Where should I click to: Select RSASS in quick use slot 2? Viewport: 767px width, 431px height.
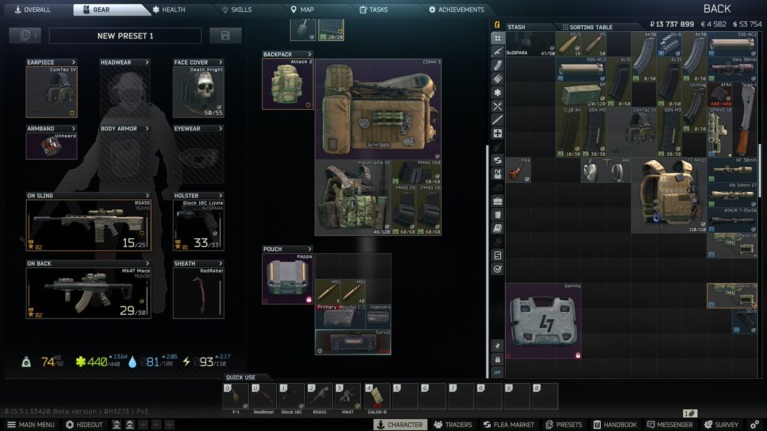point(320,396)
